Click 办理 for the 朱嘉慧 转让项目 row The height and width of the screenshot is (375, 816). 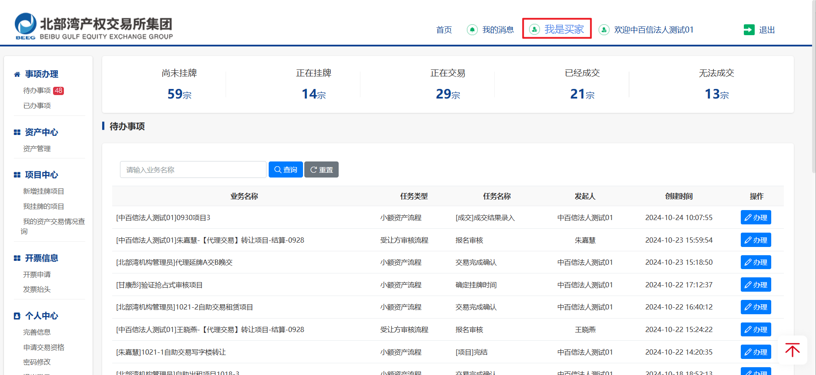pyautogui.click(x=756, y=240)
